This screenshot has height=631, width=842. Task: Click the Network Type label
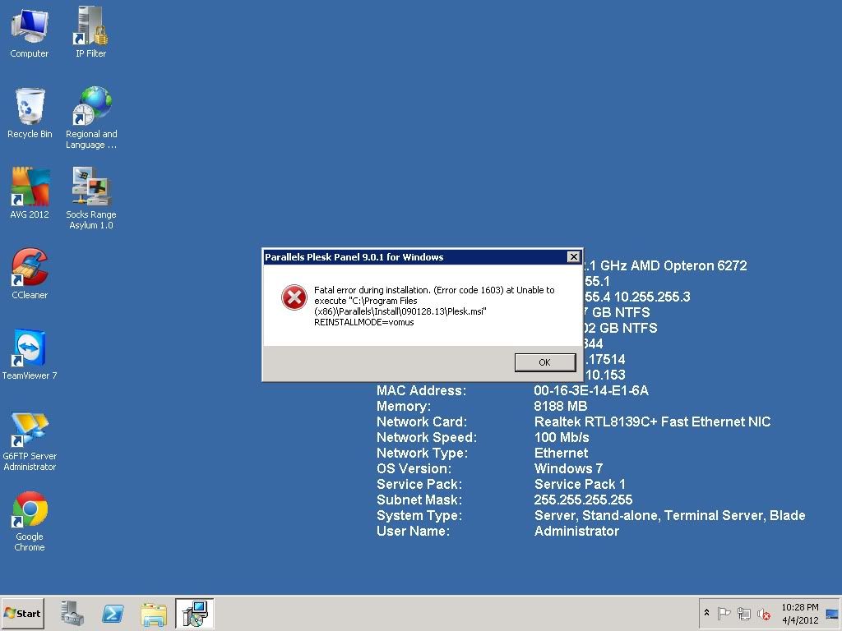click(422, 453)
